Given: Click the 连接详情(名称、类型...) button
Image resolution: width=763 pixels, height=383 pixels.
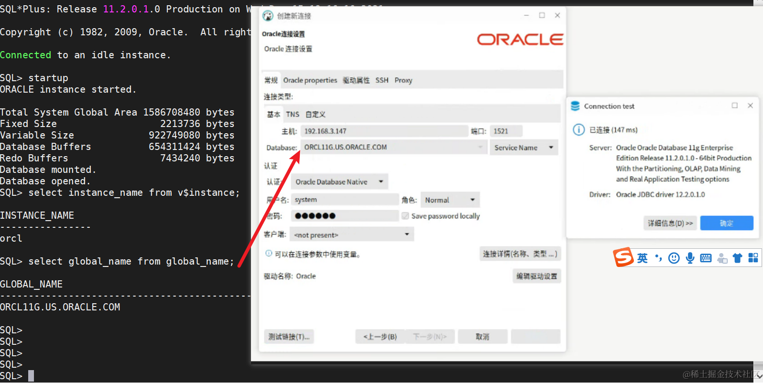Looking at the screenshot, I should tap(520, 254).
